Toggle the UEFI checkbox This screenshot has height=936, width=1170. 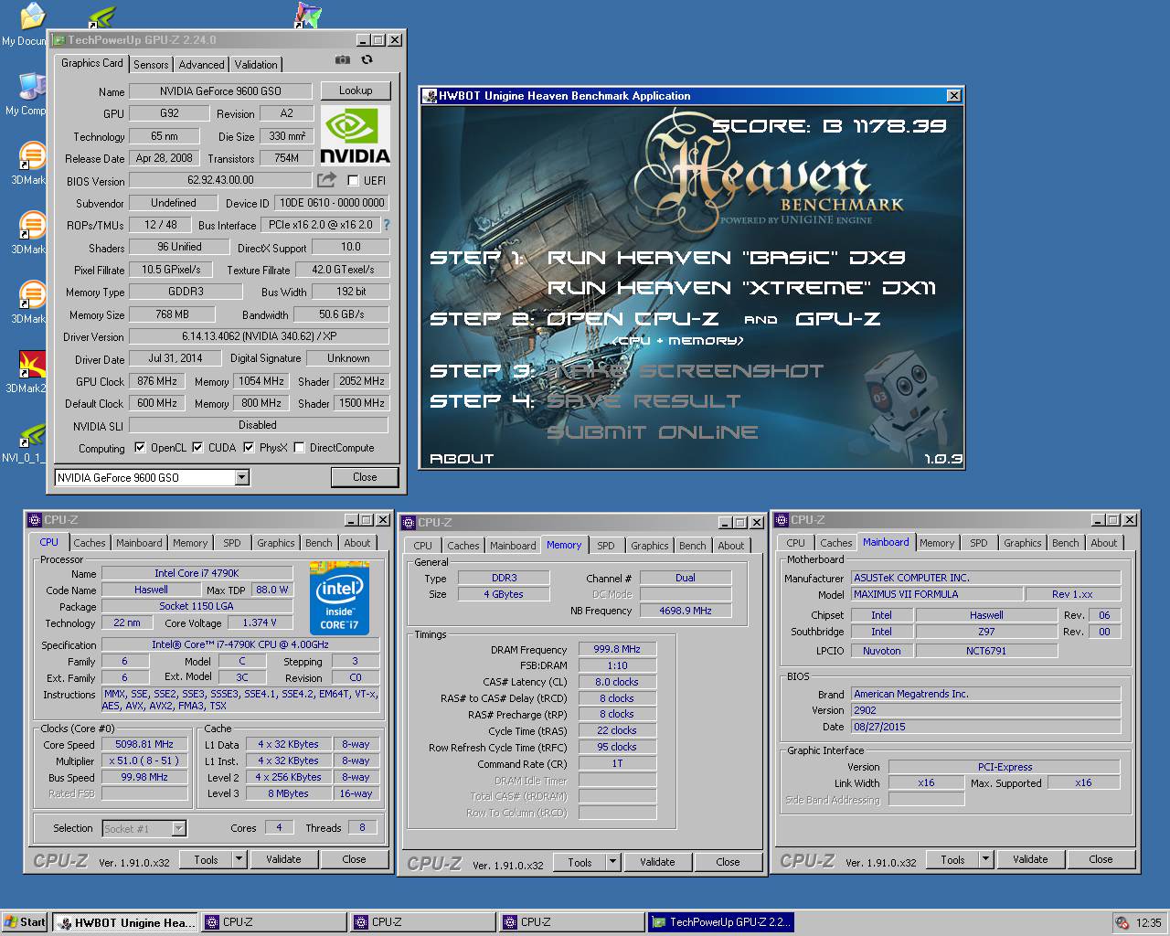pyautogui.click(x=353, y=180)
